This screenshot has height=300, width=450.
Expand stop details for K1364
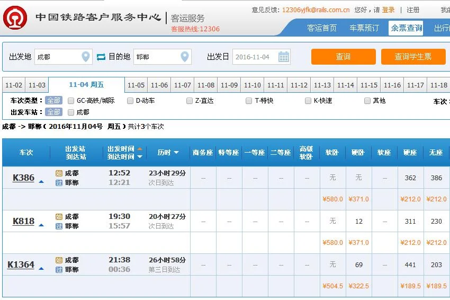click(41, 269)
